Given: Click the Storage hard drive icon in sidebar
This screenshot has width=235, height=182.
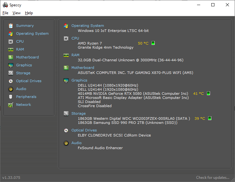Looking at the screenshot, I should tap(11, 73).
